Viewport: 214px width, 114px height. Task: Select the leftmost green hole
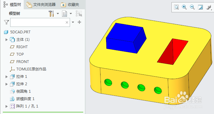108,82
